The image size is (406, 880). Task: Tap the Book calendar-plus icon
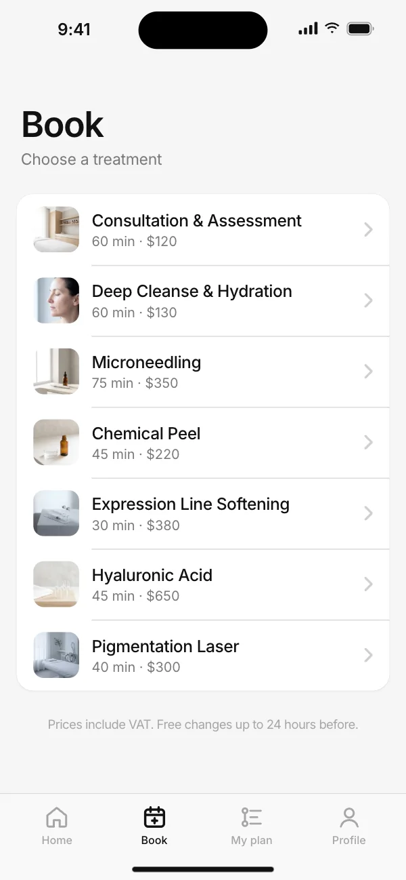154,817
